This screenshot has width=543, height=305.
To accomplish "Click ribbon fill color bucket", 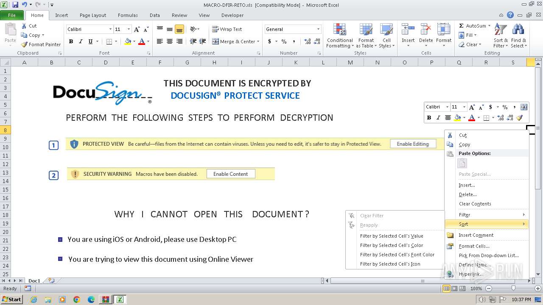I will coord(128,42).
